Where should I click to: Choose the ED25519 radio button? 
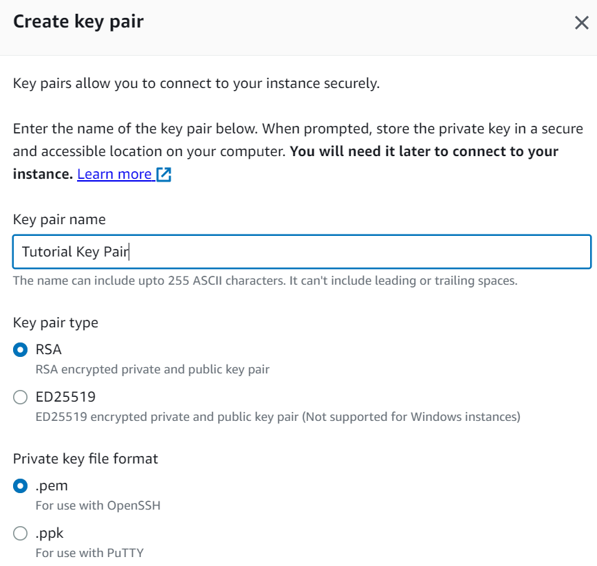tap(21, 397)
